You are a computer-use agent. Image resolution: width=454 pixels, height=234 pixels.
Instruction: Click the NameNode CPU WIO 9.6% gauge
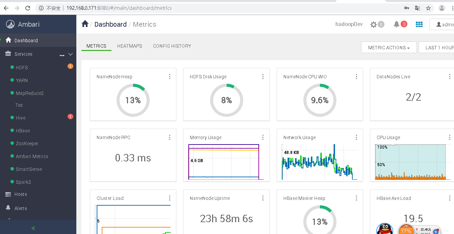point(320,100)
